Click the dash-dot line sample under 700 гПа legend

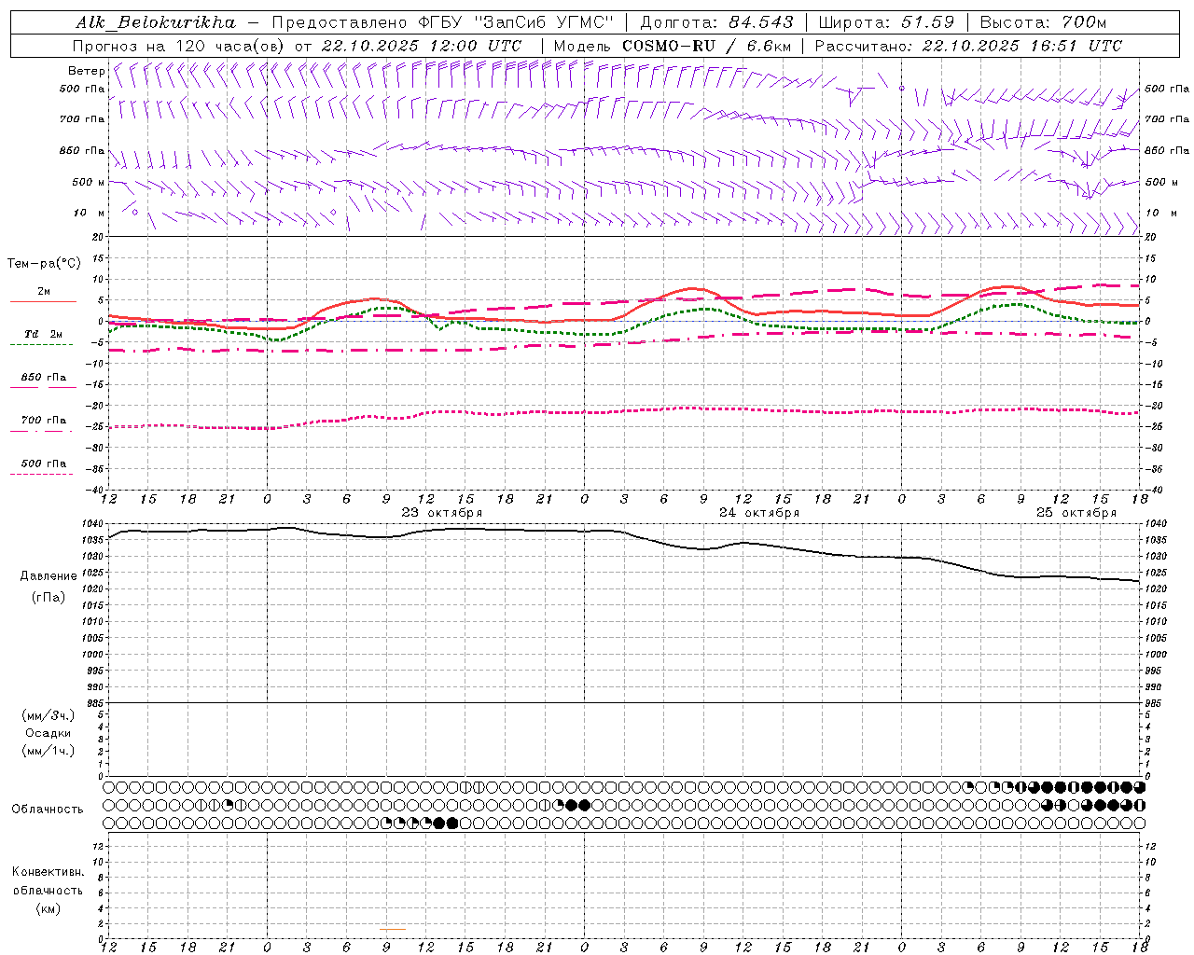point(41,431)
